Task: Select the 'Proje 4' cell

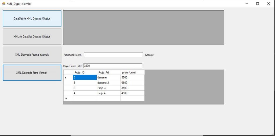Action: [x=108, y=93]
